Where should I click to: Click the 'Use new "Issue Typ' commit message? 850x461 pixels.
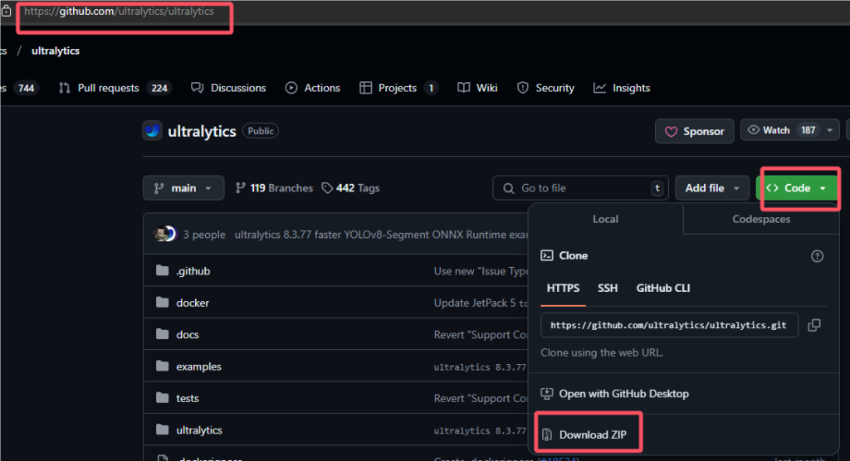pyautogui.click(x=481, y=271)
